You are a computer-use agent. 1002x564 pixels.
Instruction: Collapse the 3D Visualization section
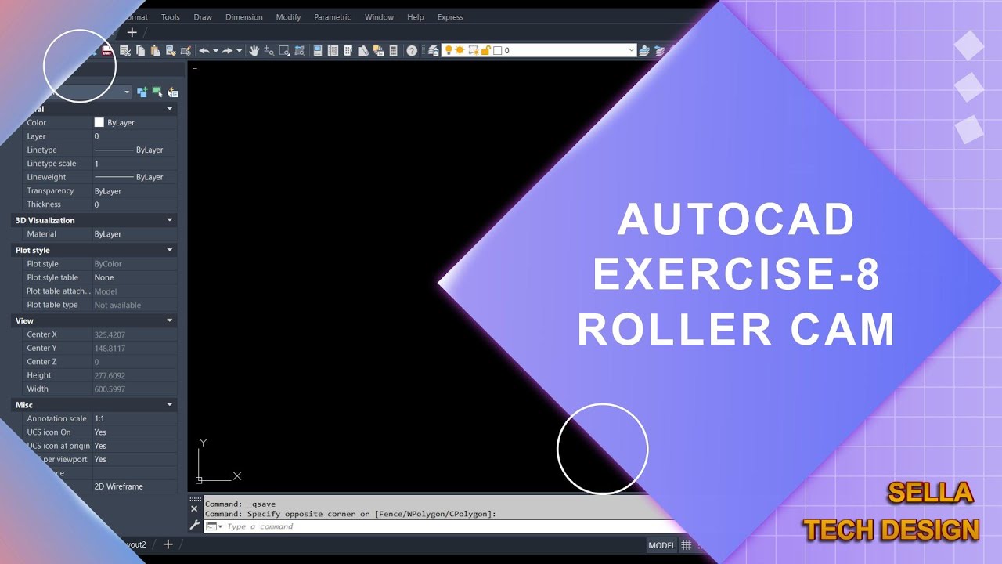pyautogui.click(x=169, y=220)
